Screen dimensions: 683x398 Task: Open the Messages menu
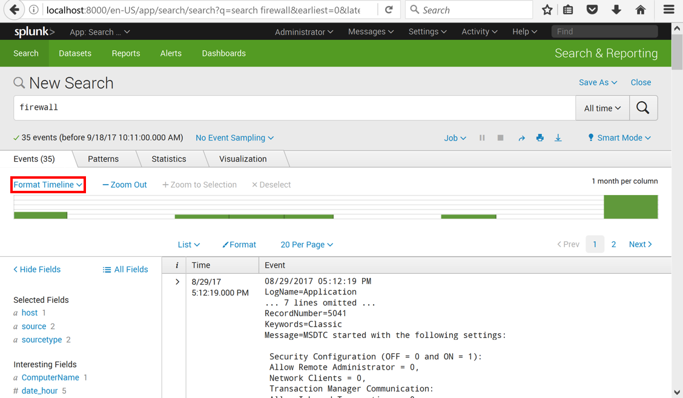point(371,32)
